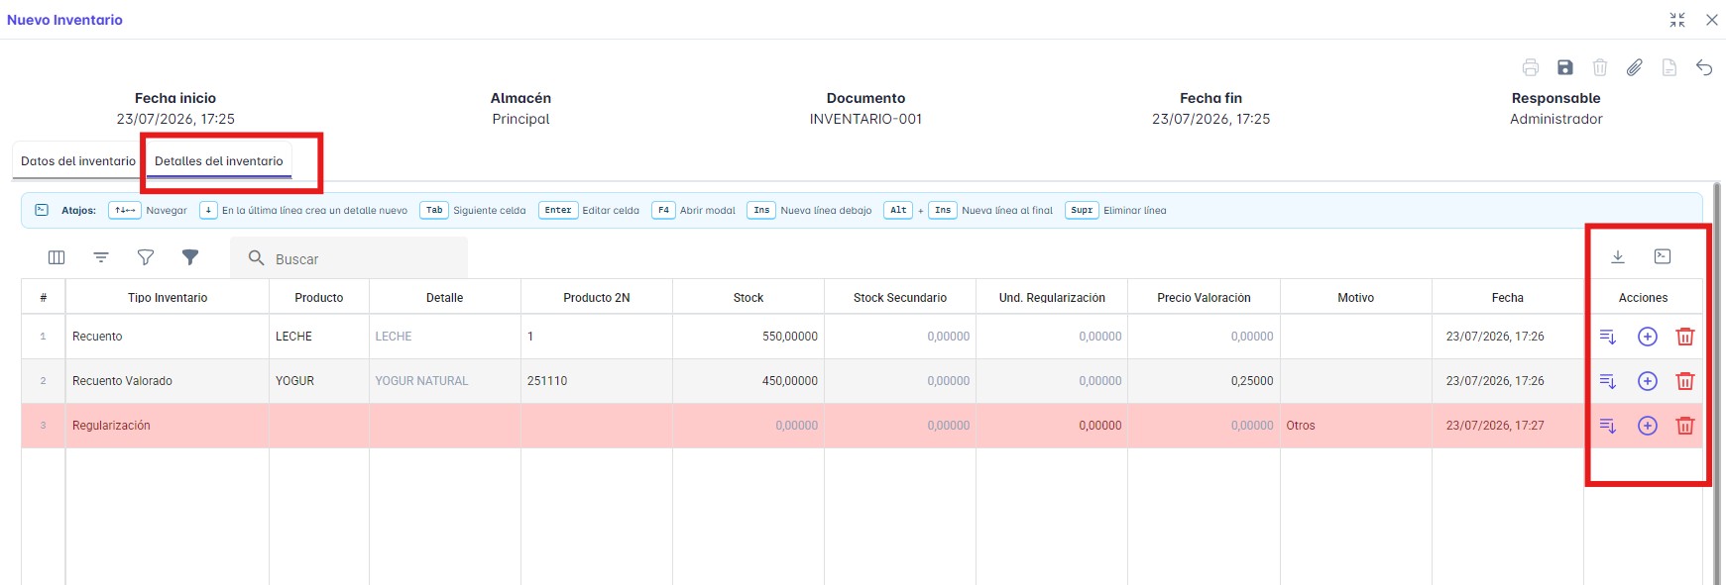Click the print icon in top toolbar
The width and height of the screenshot is (1726, 585).
click(1531, 67)
